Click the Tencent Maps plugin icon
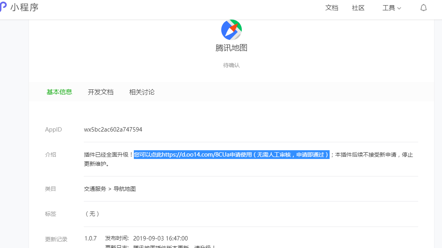This screenshot has width=442, height=248. coord(232,30)
